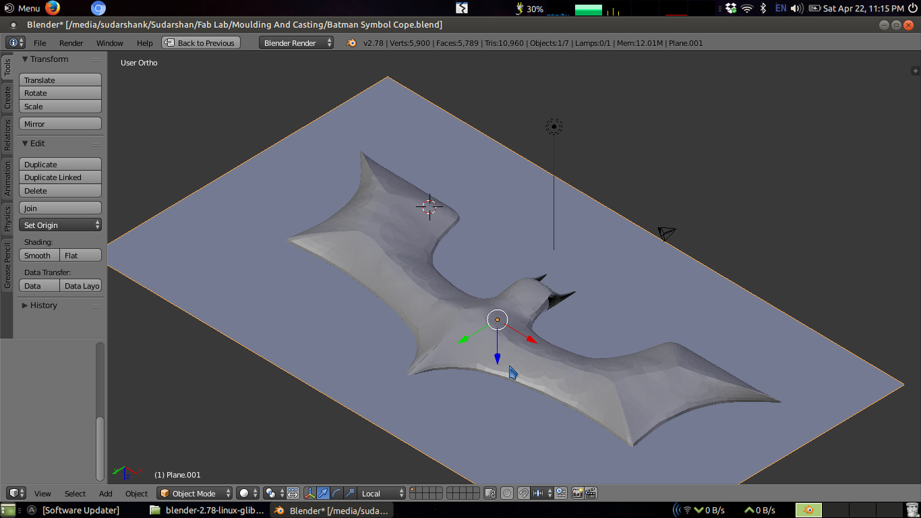Image resolution: width=921 pixels, height=518 pixels.
Task: Toggle manipulate center points only
Action: (293, 494)
